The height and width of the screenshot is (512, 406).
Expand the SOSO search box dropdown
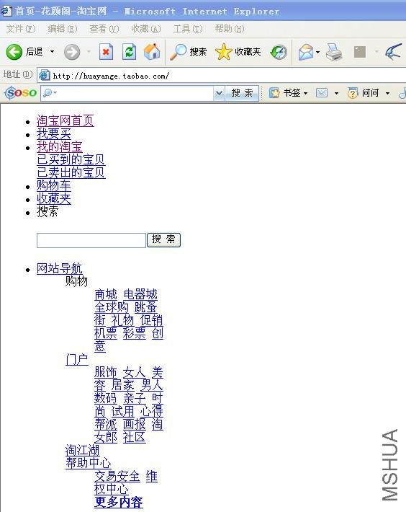(x=220, y=93)
